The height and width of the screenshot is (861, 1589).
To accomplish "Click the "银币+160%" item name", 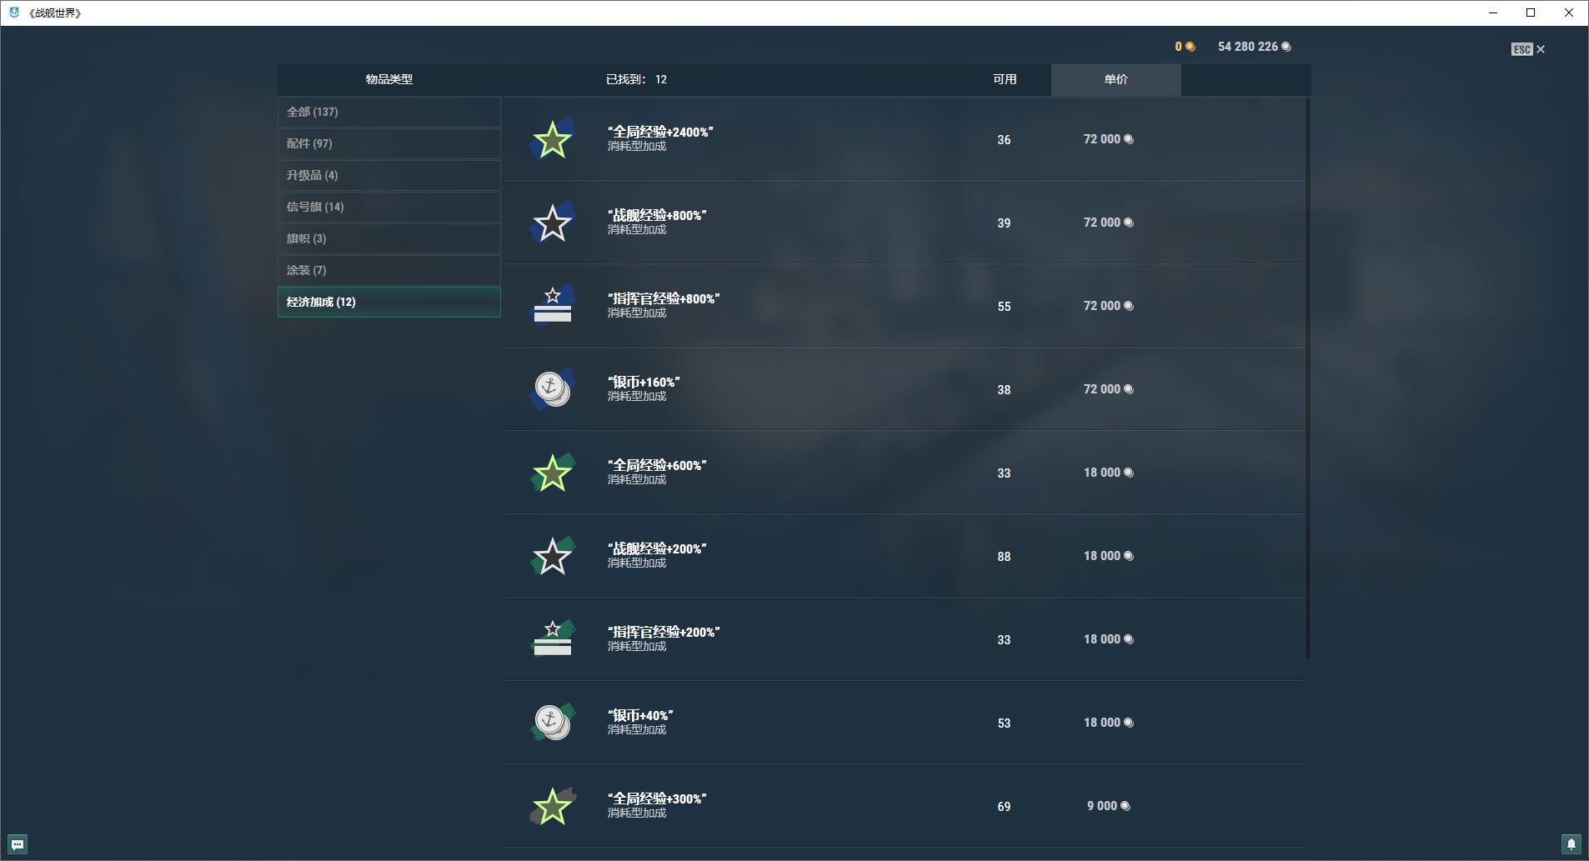I will click(644, 382).
